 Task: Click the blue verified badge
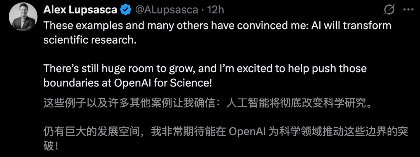pos(125,10)
